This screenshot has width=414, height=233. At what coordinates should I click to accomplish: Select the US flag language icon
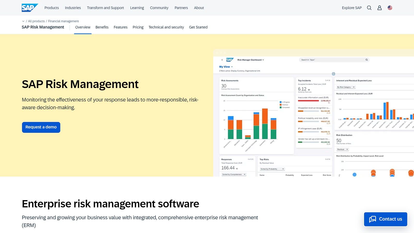390,8
